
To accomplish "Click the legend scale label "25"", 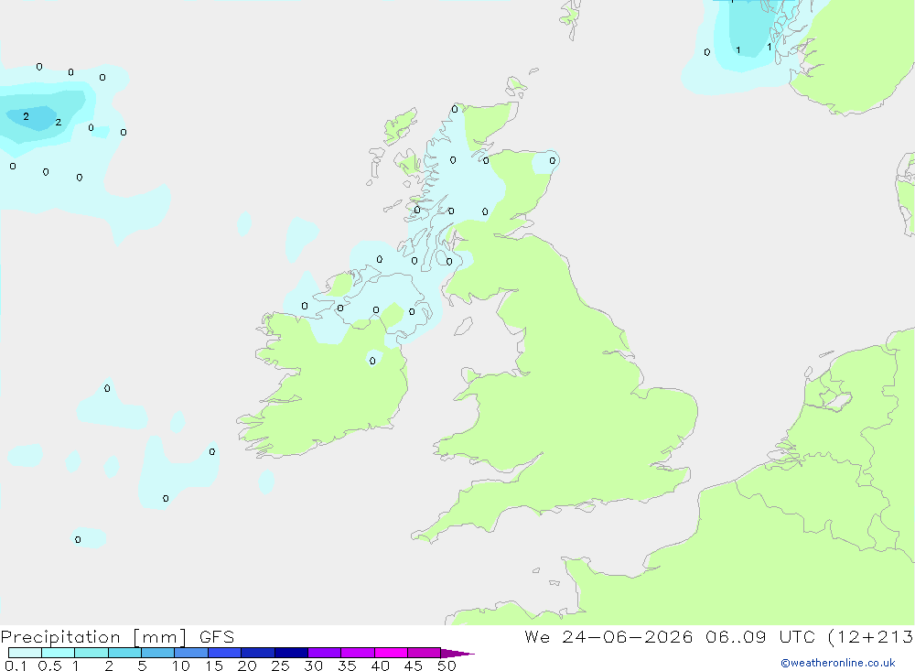I will (x=281, y=666).
